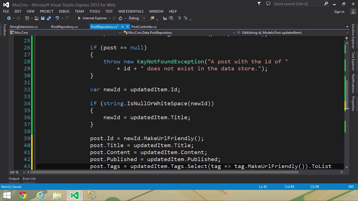The height and width of the screenshot is (201, 358).
Task: Open File Explorer from the taskbar
Action: pos(57,195)
